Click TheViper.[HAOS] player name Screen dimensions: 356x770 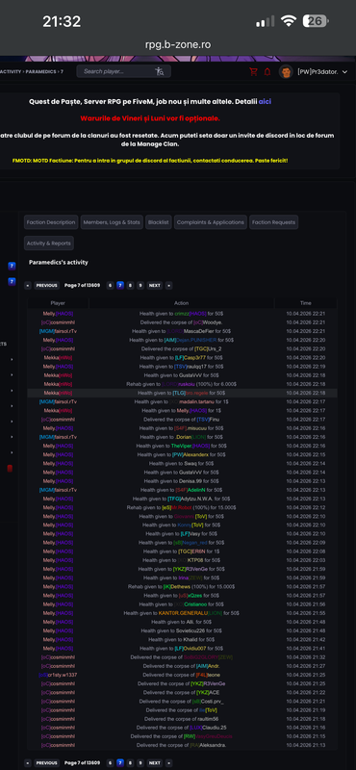point(191,446)
